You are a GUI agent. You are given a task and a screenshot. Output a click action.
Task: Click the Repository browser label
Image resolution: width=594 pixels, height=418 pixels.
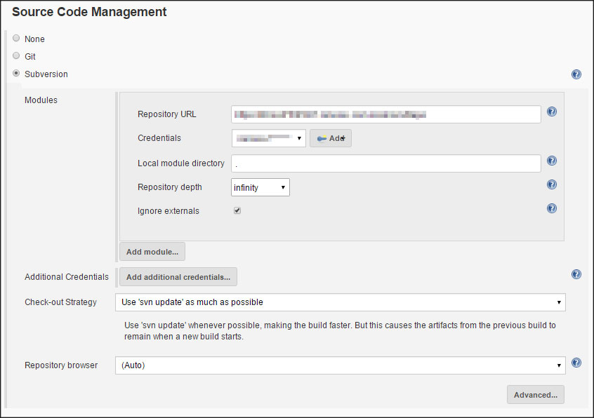point(61,365)
